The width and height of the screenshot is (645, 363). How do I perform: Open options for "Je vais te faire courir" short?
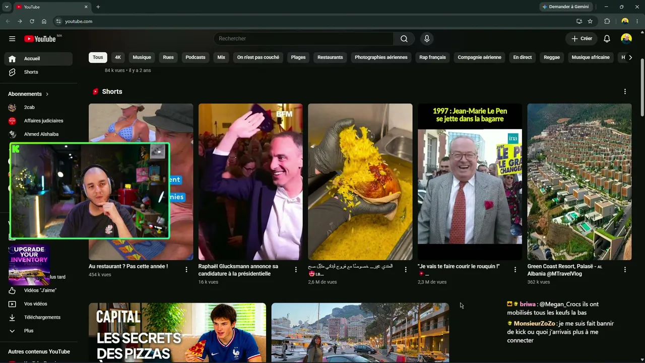(515, 270)
